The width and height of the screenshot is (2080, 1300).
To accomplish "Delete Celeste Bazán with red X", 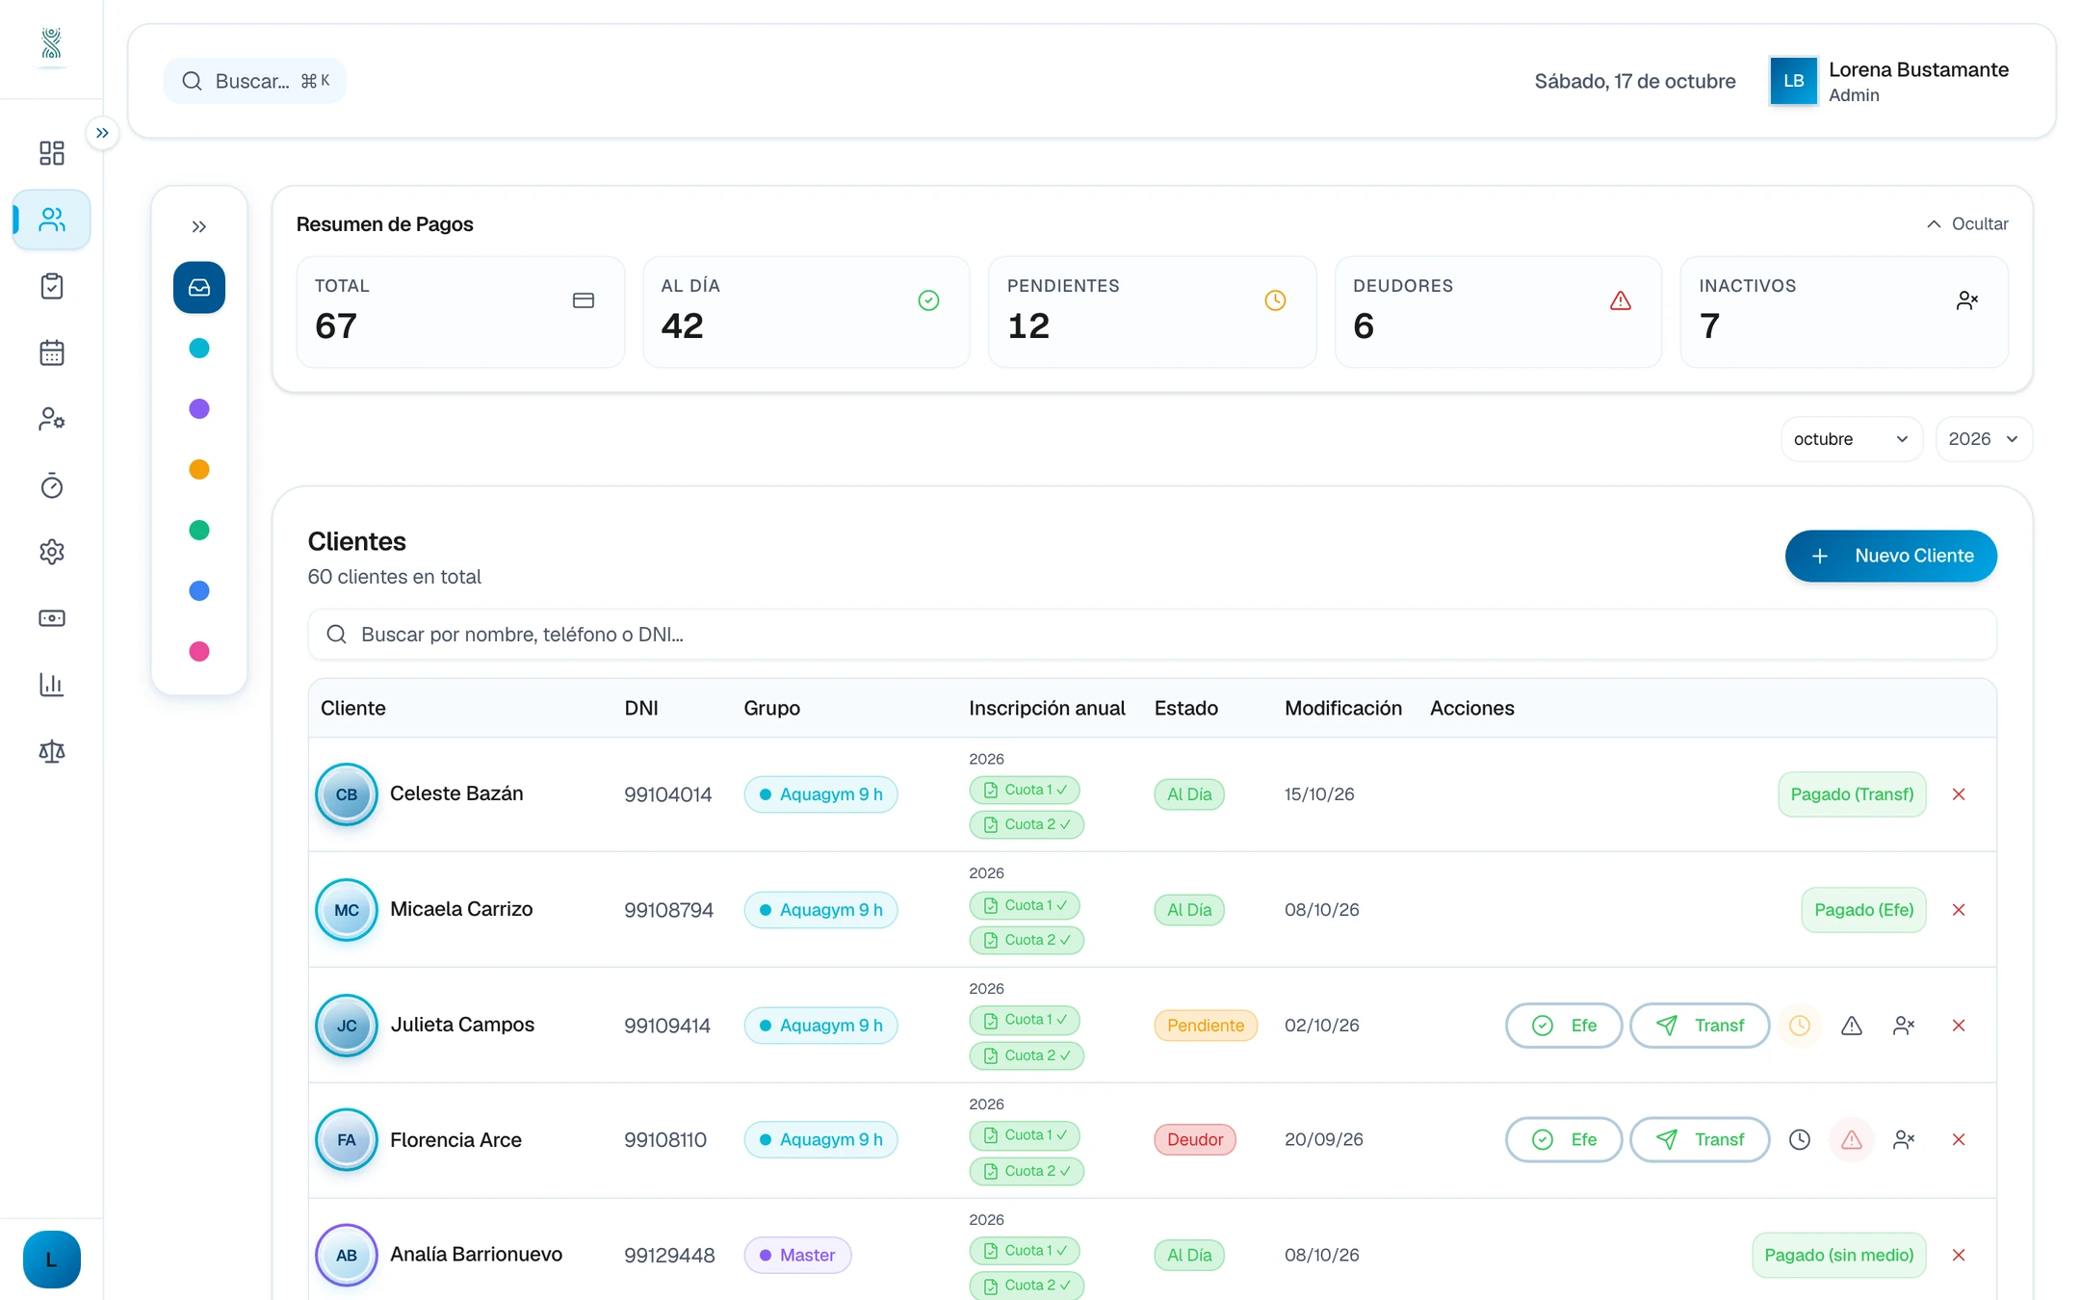I will 1959,794.
